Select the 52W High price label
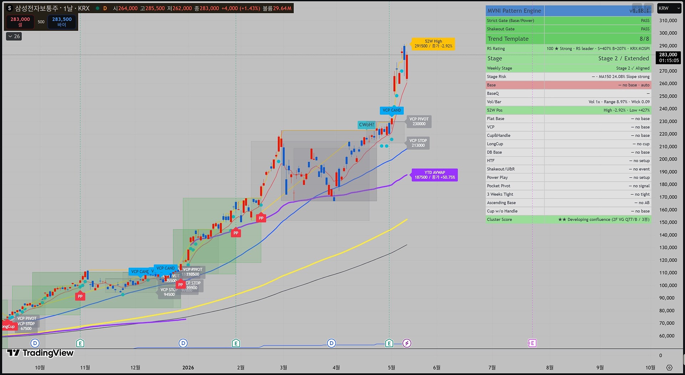Image resolution: width=685 pixels, height=375 pixels. click(433, 44)
